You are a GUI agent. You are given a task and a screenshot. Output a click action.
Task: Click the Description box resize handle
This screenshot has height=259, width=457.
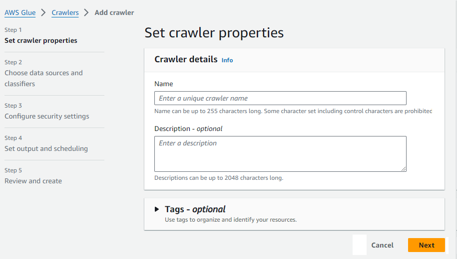coord(404,169)
